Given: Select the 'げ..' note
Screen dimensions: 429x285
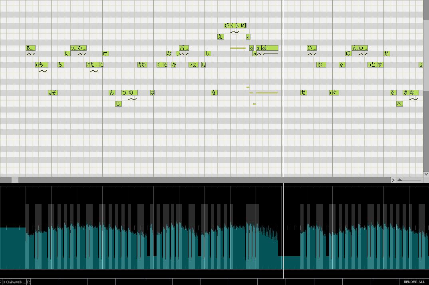Looking at the screenshot, I should pos(105,53).
